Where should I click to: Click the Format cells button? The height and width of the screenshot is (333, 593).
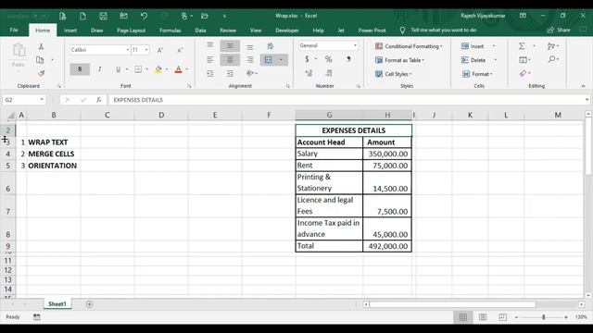click(x=478, y=74)
